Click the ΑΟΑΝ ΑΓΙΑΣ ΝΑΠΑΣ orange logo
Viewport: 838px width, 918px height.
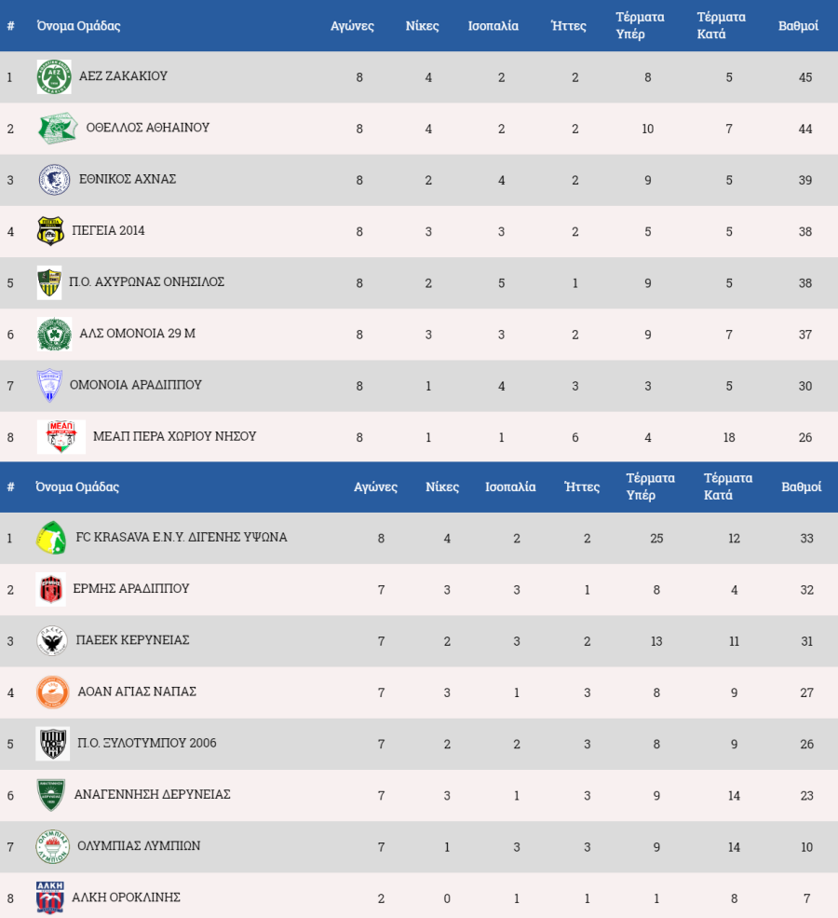click(x=53, y=692)
